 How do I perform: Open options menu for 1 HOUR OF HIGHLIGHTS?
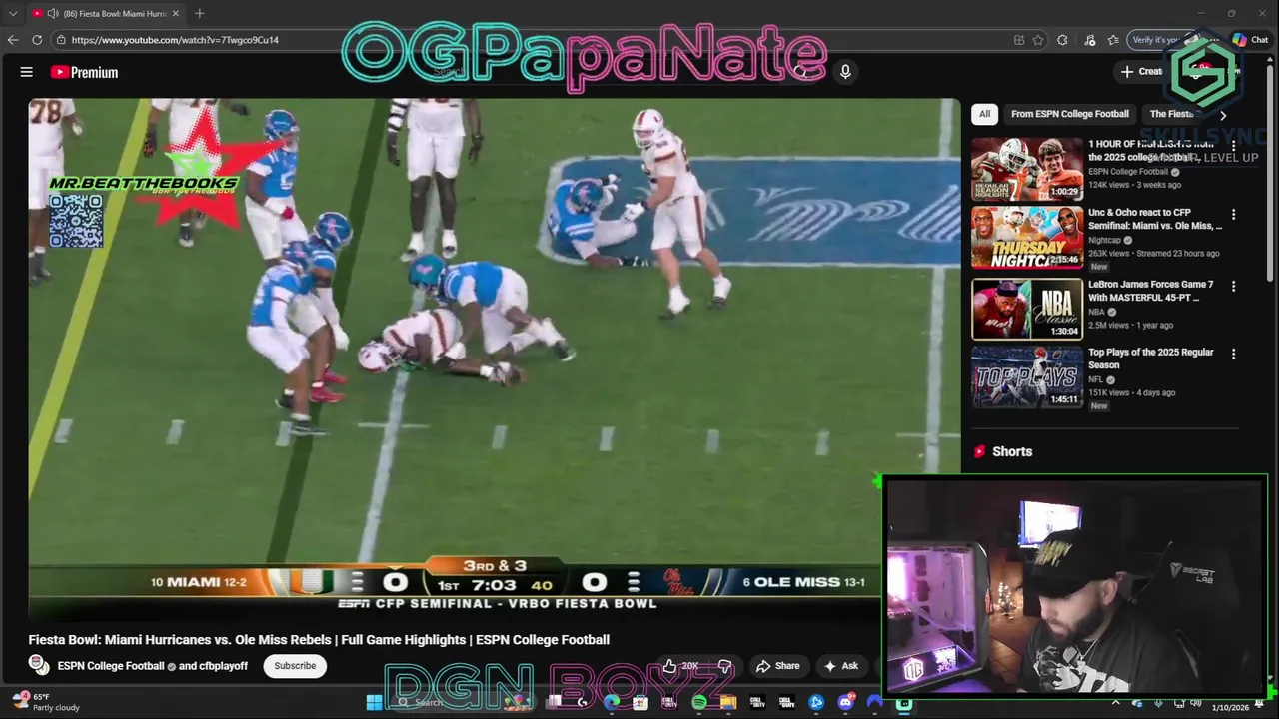tap(1233, 146)
